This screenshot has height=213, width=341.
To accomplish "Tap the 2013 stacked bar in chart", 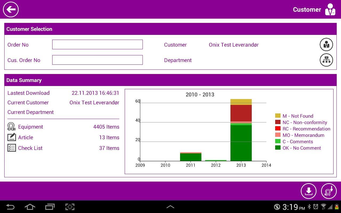I will tap(241, 130).
